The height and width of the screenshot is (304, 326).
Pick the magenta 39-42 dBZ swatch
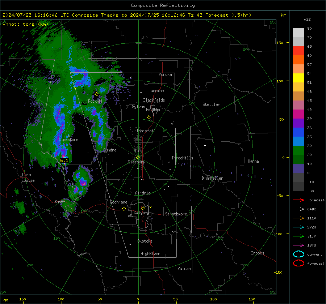click(x=298, y=114)
